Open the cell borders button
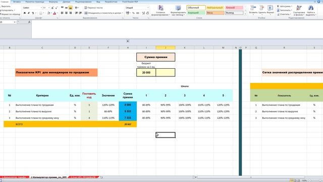This screenshot has height=182, width=323. pyautogui.click(x=41, y=13)
